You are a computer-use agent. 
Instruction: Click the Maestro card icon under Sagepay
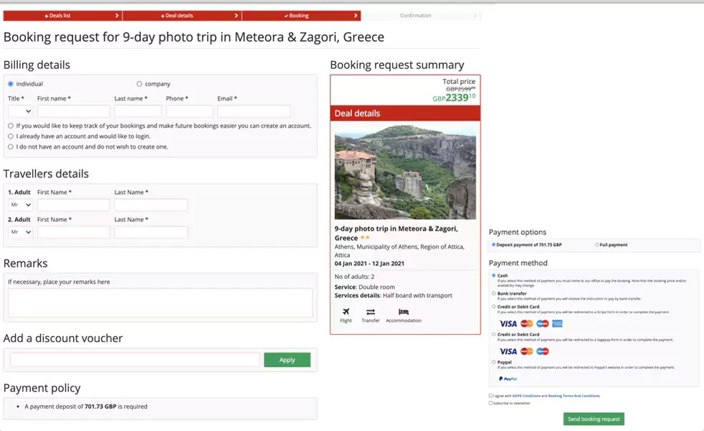[542, 351]
